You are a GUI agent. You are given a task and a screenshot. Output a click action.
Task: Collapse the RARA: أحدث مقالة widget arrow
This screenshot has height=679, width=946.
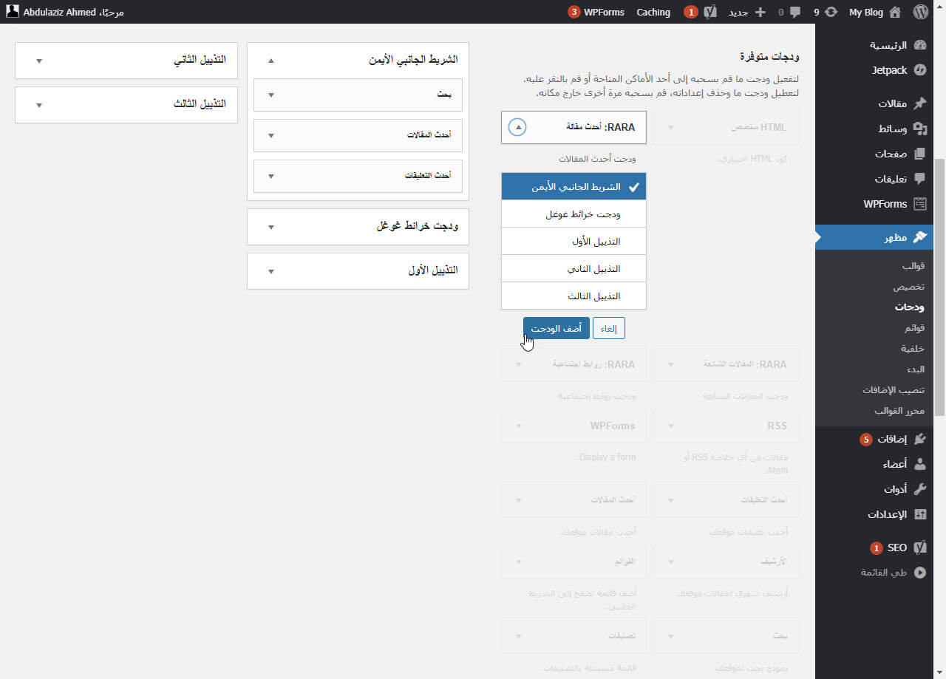click(x=518, y=127)
